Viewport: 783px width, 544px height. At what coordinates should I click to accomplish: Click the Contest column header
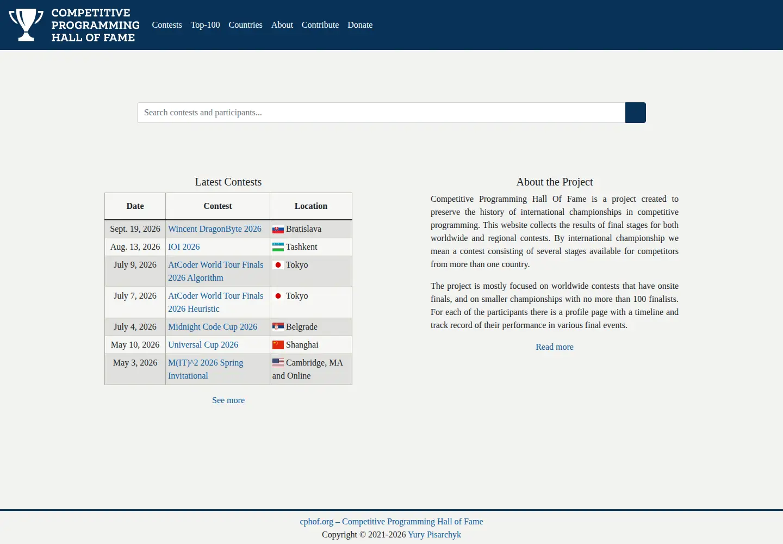(x=217, y=206)
